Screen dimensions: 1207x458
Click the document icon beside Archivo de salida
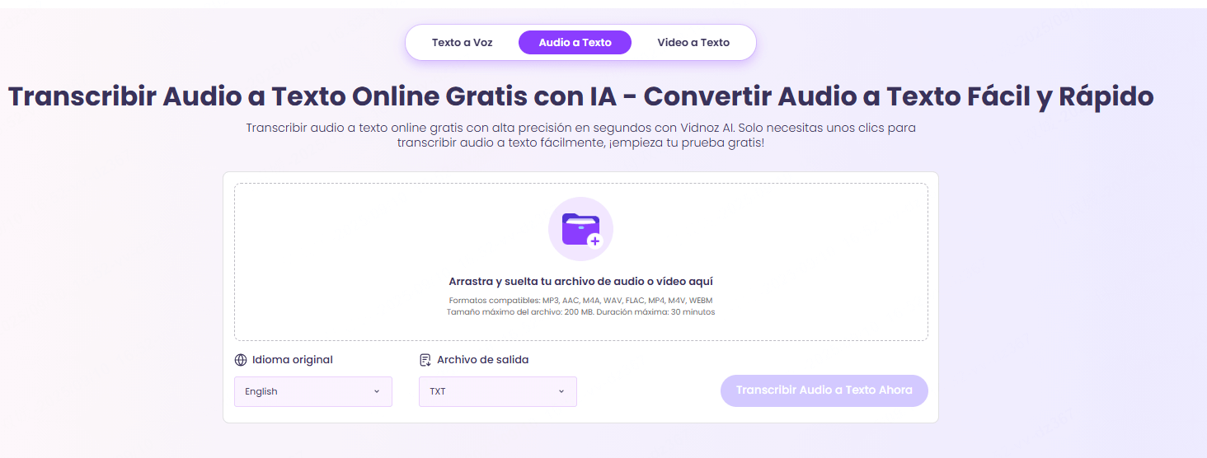(x=425, y=360)
